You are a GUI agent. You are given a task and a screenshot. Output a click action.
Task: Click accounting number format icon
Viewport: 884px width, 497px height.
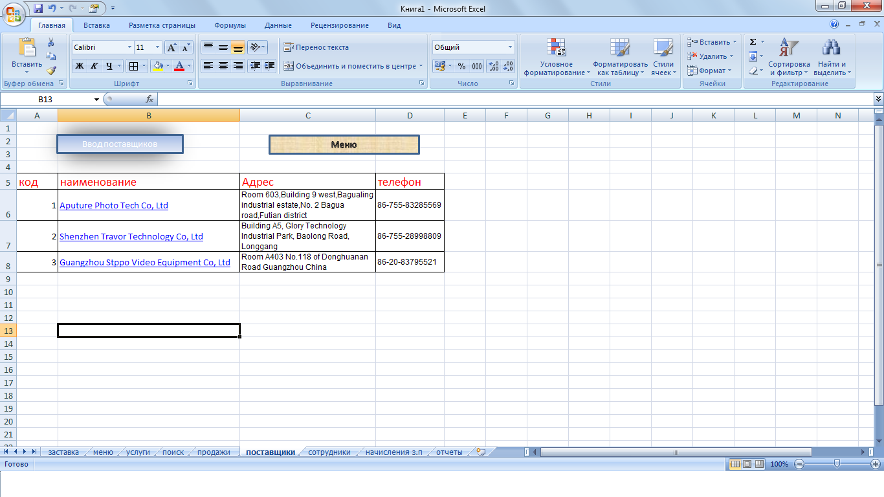[x=440, y=66]
